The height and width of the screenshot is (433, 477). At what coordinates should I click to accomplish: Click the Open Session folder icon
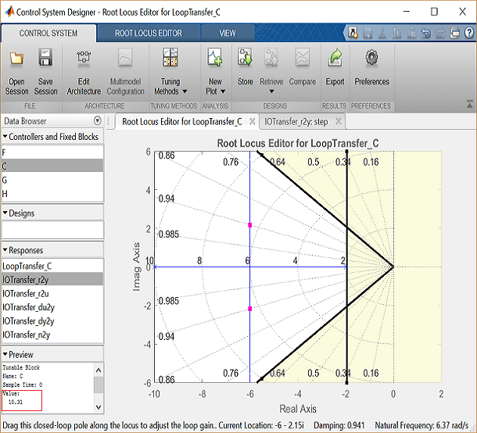pos(16,58)
